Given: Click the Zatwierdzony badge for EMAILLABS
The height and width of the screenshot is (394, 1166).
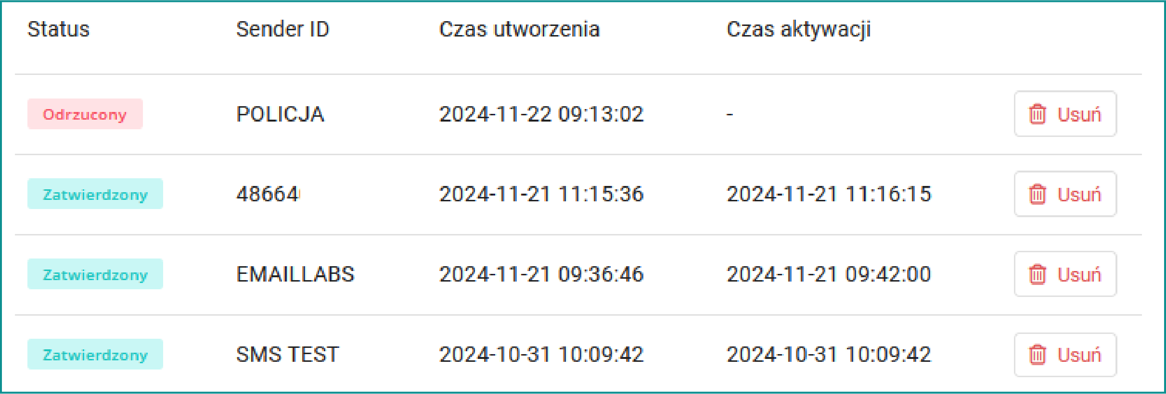Looking at the screenshot, I should (x=95, y=274).
